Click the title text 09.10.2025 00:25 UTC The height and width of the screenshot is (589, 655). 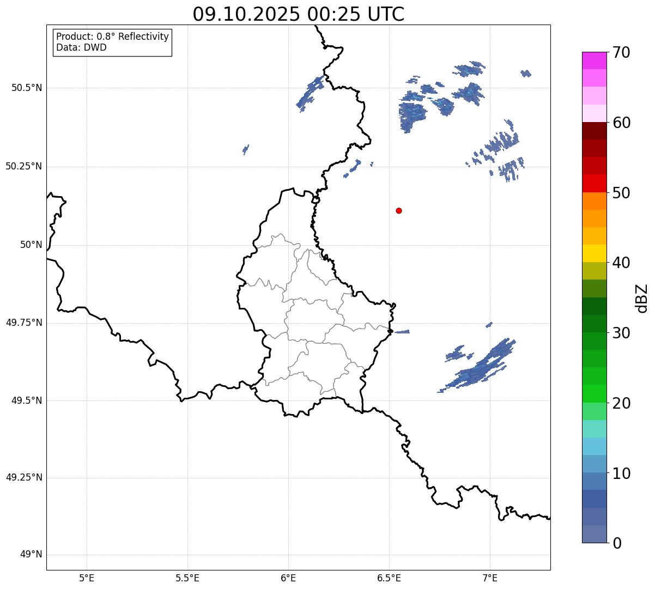pyautogui.click(x=299, y=14)
